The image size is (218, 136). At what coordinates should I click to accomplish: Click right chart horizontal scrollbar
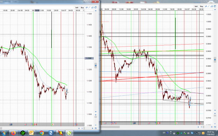(x=110, y=127)
